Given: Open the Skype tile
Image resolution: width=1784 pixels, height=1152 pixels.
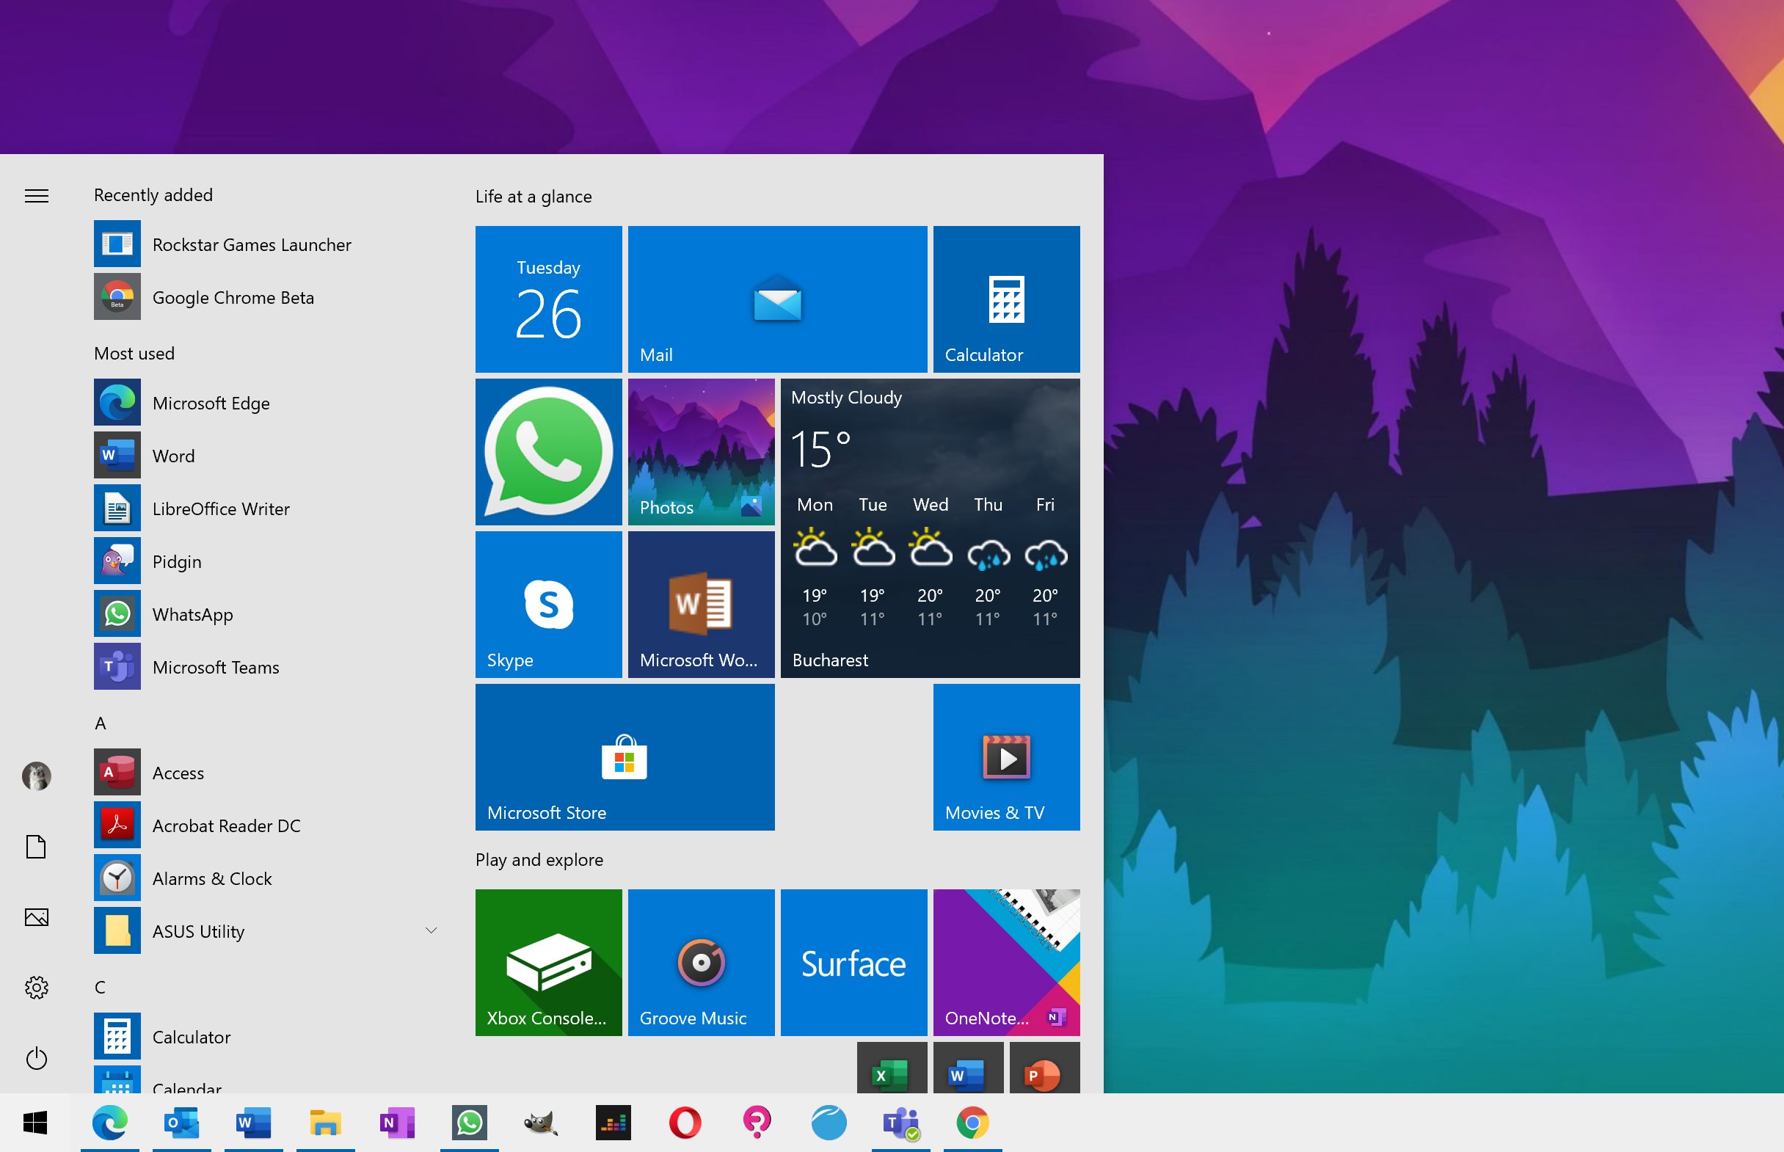Looking at the screenshot, I should click(548, 605).
